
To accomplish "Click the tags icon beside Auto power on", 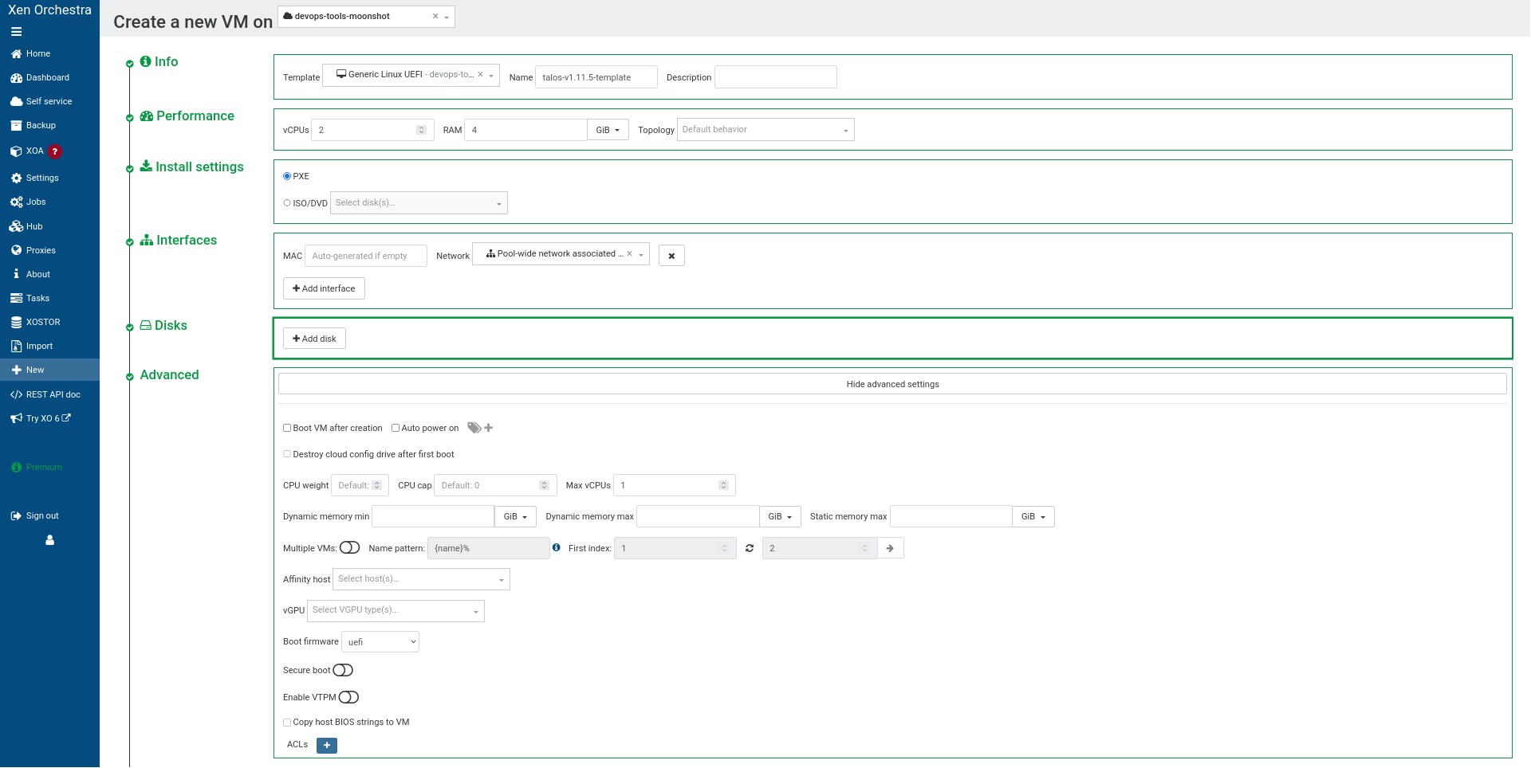I will pos(474,428).
